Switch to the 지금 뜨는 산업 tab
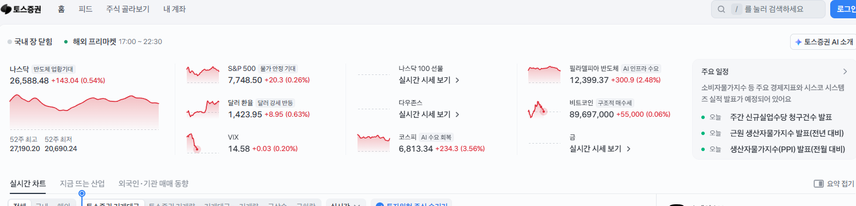The image size is (856, 206). 83,184
